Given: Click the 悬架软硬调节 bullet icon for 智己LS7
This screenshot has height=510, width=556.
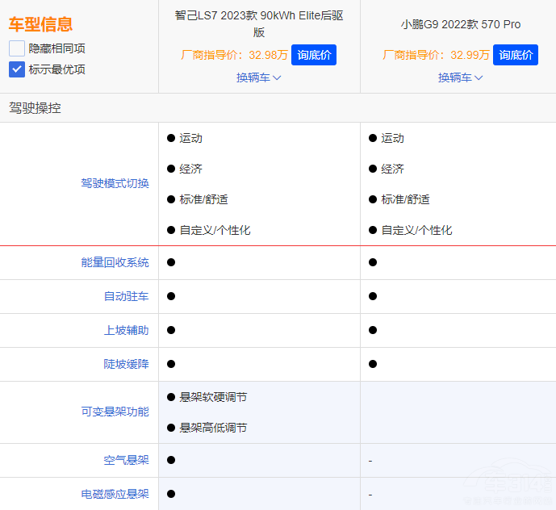Looking at the screenshot, I should click(x=171, y=397).
